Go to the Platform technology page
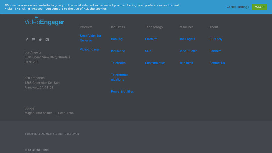Image resolution: width=272 pixels, height=153 pixels. pyautogui.click(x=151, y=39)
